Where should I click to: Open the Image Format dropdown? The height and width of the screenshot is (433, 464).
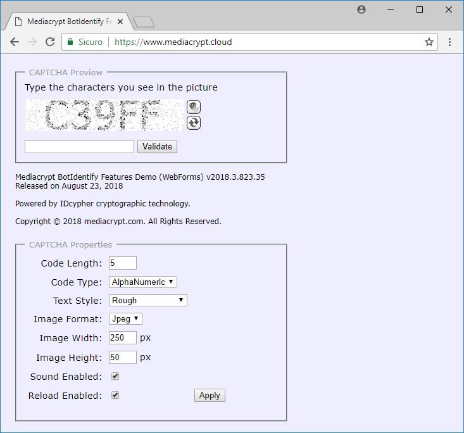(x=125, y=319)
